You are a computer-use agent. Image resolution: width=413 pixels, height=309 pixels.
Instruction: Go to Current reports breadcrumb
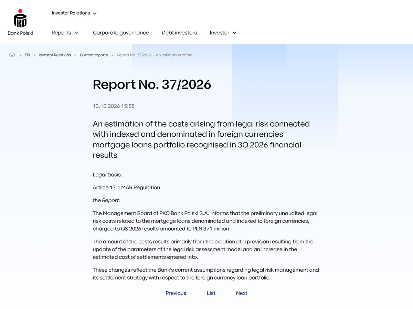(94, 55)
